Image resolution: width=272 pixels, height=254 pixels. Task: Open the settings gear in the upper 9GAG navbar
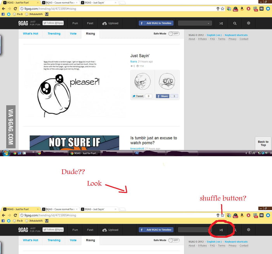(248, 23)
